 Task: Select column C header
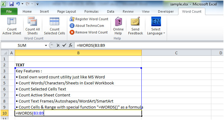176,53
